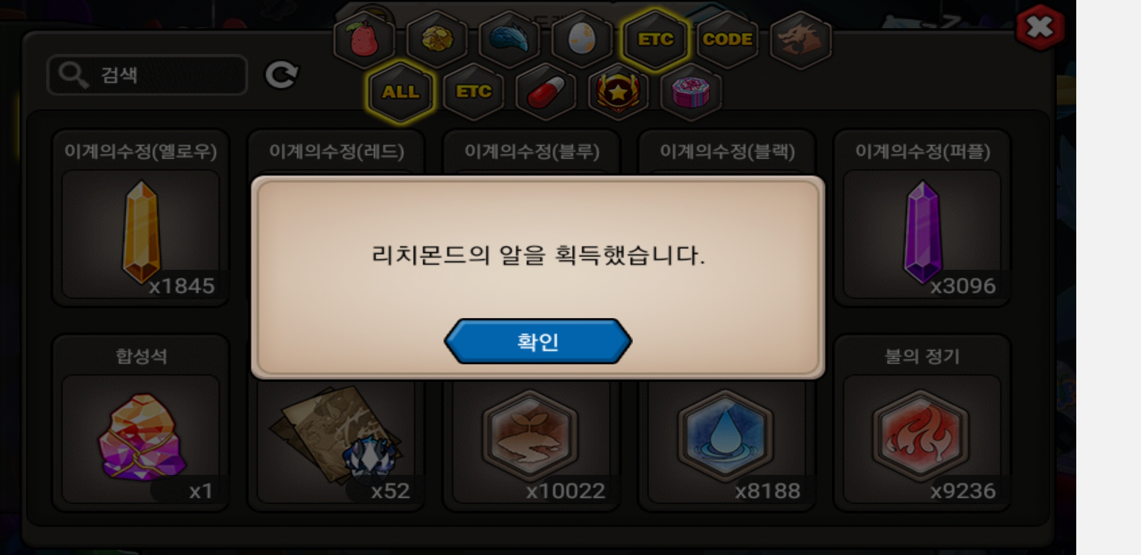Open the blue dragon scale category
The height and width of the screenshot is (555, 1141).
pos(509,39)
